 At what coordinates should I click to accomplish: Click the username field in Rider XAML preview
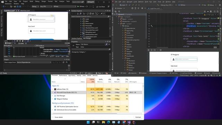[186, 59]
